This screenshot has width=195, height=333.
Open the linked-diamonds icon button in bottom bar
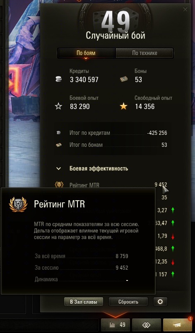point(146,325)
